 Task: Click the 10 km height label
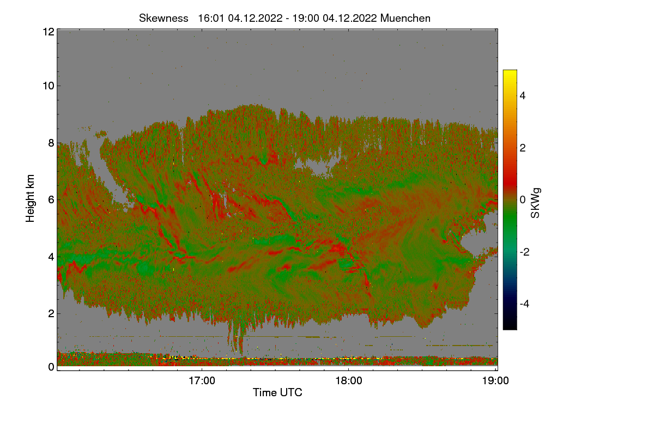pyautogui.click(x=47, y=86)
